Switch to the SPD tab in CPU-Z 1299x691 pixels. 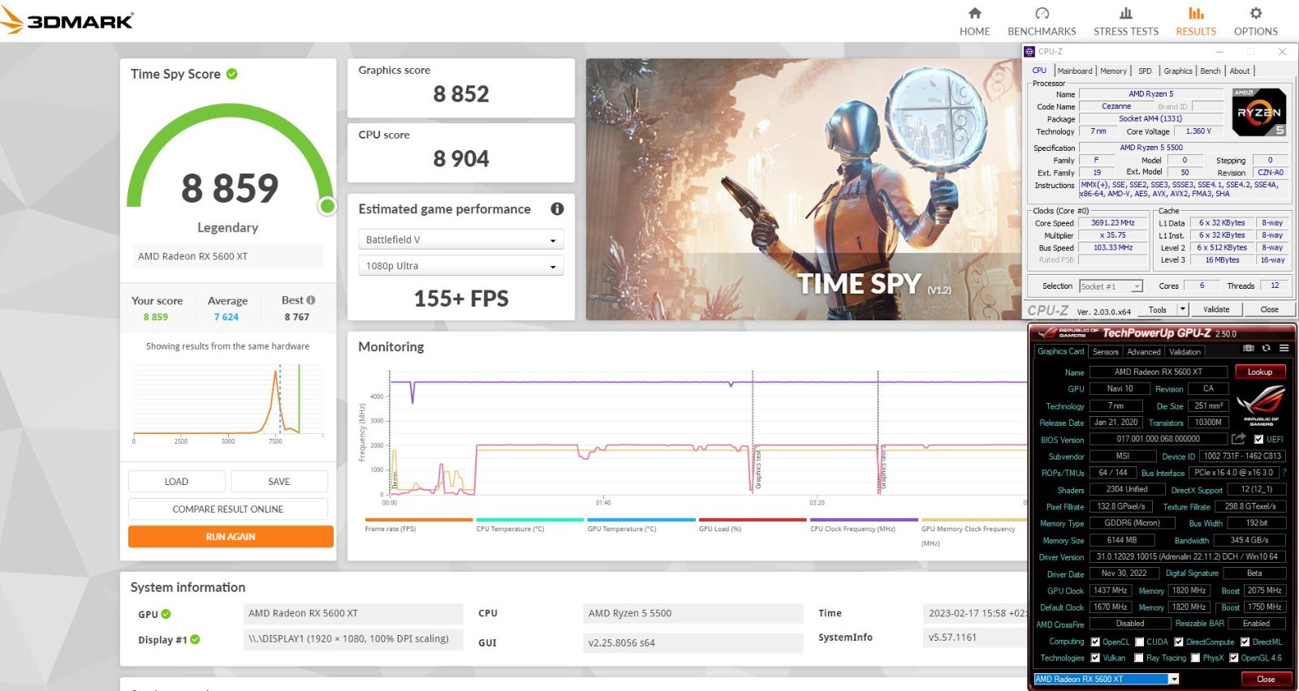[1145, 71]
